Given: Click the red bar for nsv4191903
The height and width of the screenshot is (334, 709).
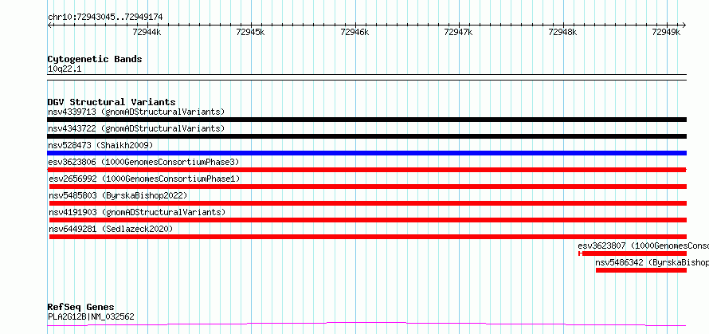Looking at the screenshot, I should coord(368,220).
